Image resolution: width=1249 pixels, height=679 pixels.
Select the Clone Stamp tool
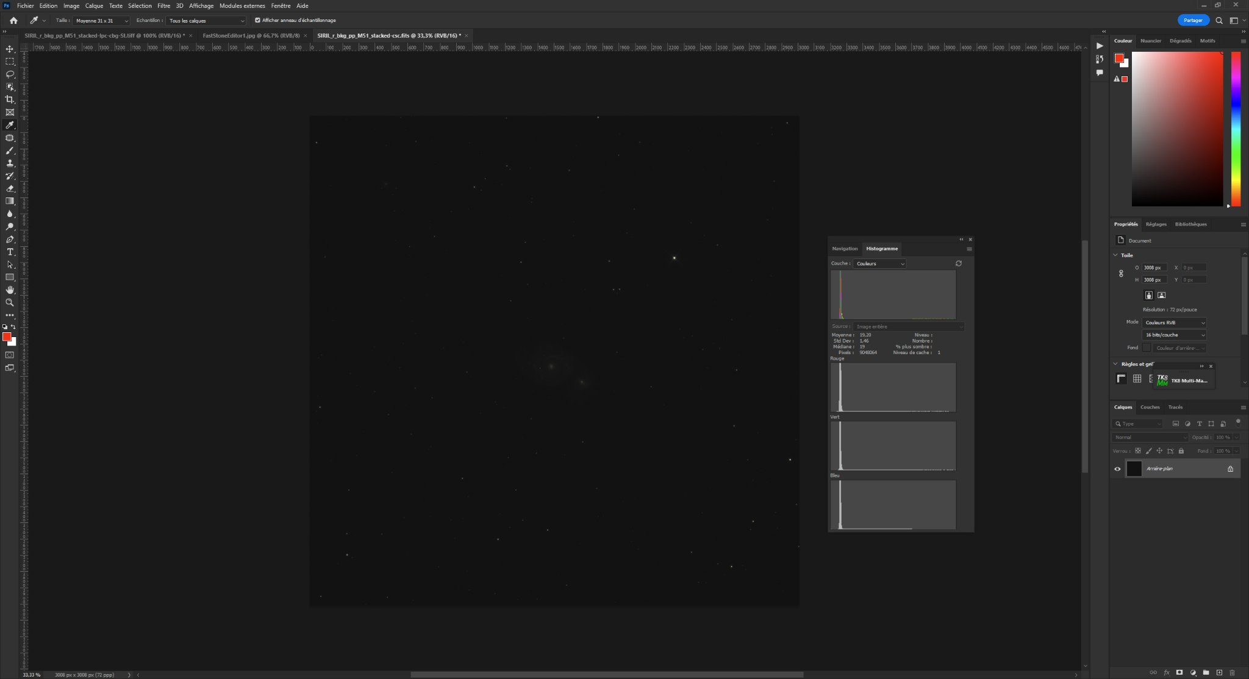[x=10, y=163]
